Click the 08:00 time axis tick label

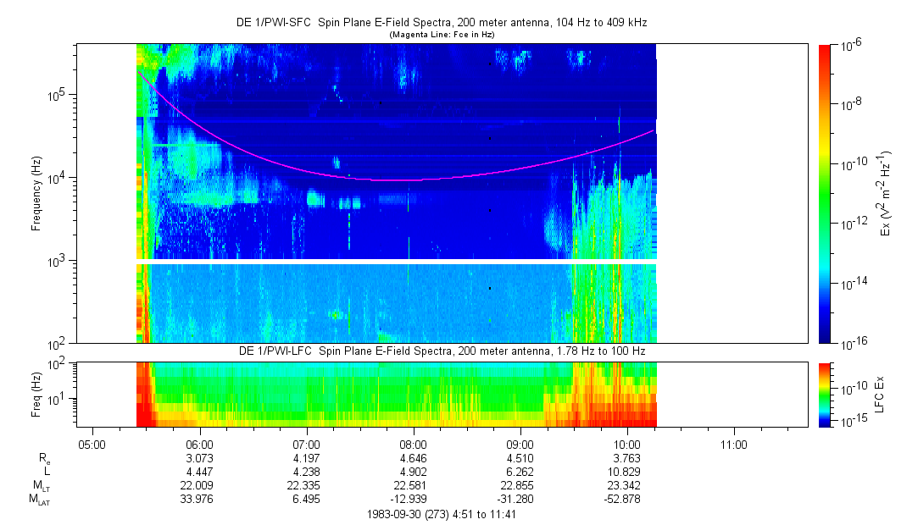(x=413, y=444)
